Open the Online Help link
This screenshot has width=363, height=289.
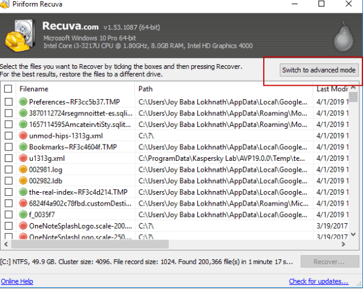(x=17, y=281)
